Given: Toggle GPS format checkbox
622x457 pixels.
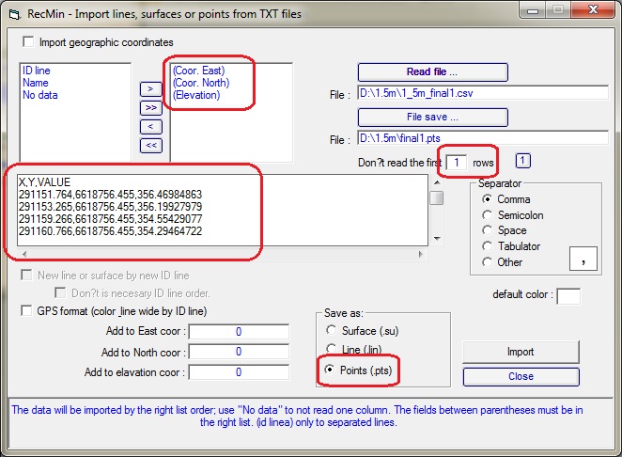Looking at the screenshot, I should [x=26, y=310].
